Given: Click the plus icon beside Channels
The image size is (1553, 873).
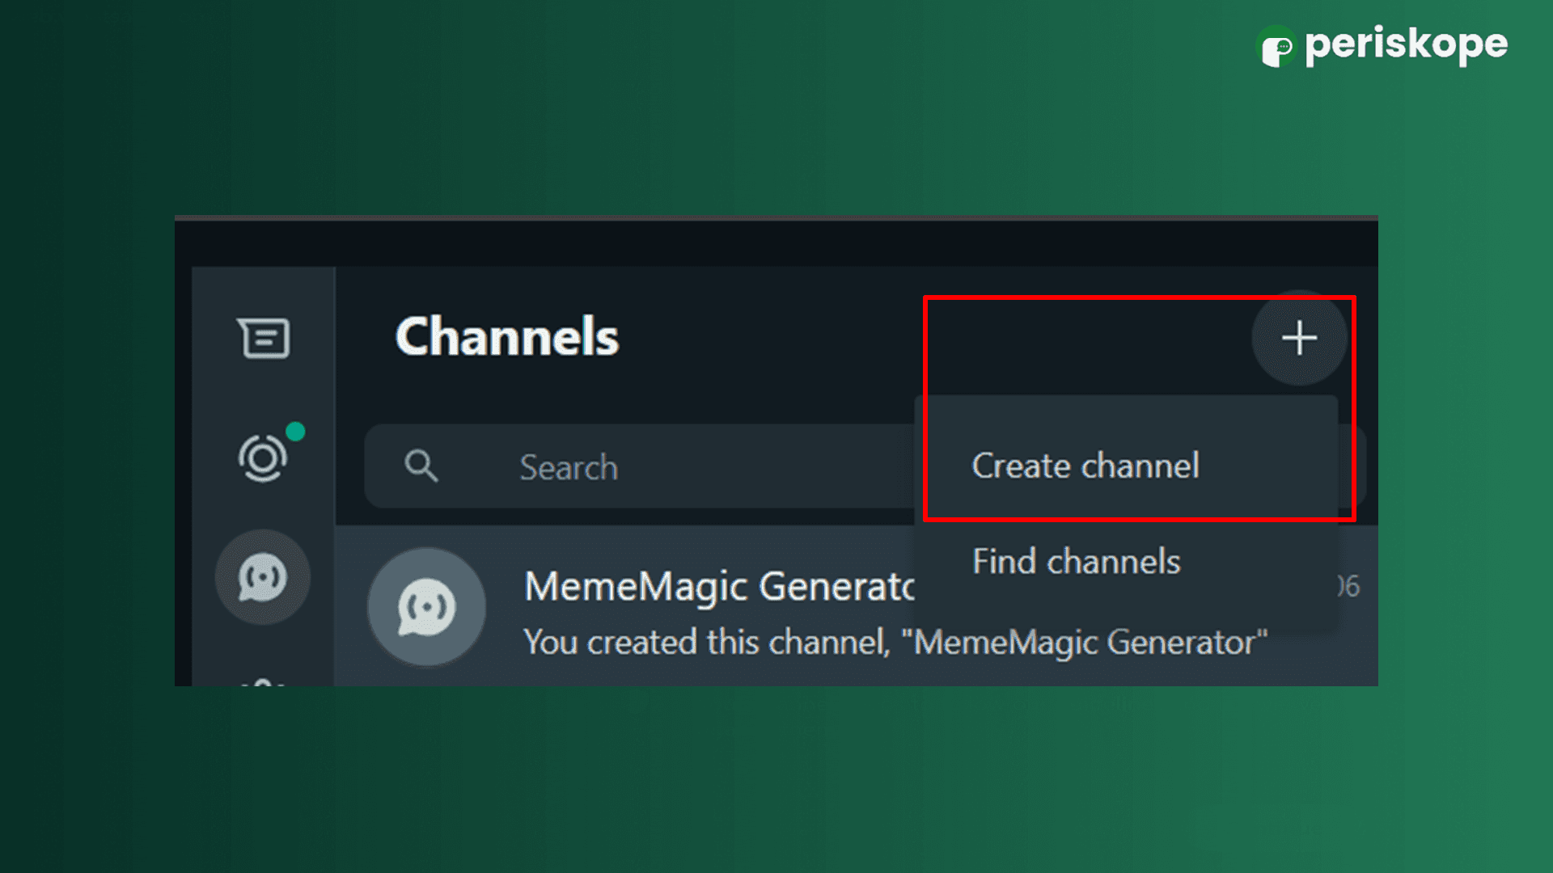Looking at the screenshot, I should [x=1299, y=338].
